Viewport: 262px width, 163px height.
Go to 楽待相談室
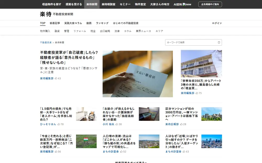(108, 4)
